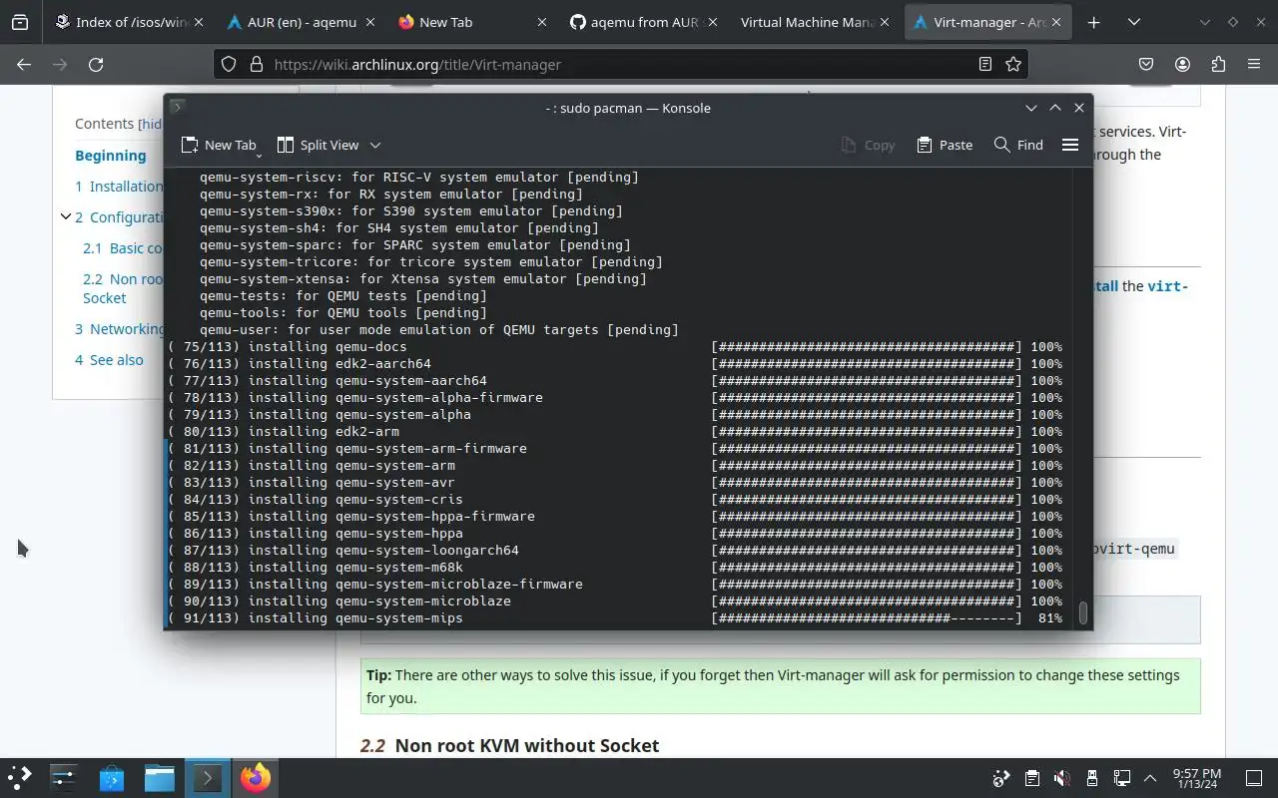Viewport: 1278px width, 798px height.
Task: Click the '2.2 Non root KVM without Socket' heading
Action: pyautogui.click(x=509, y=745)
